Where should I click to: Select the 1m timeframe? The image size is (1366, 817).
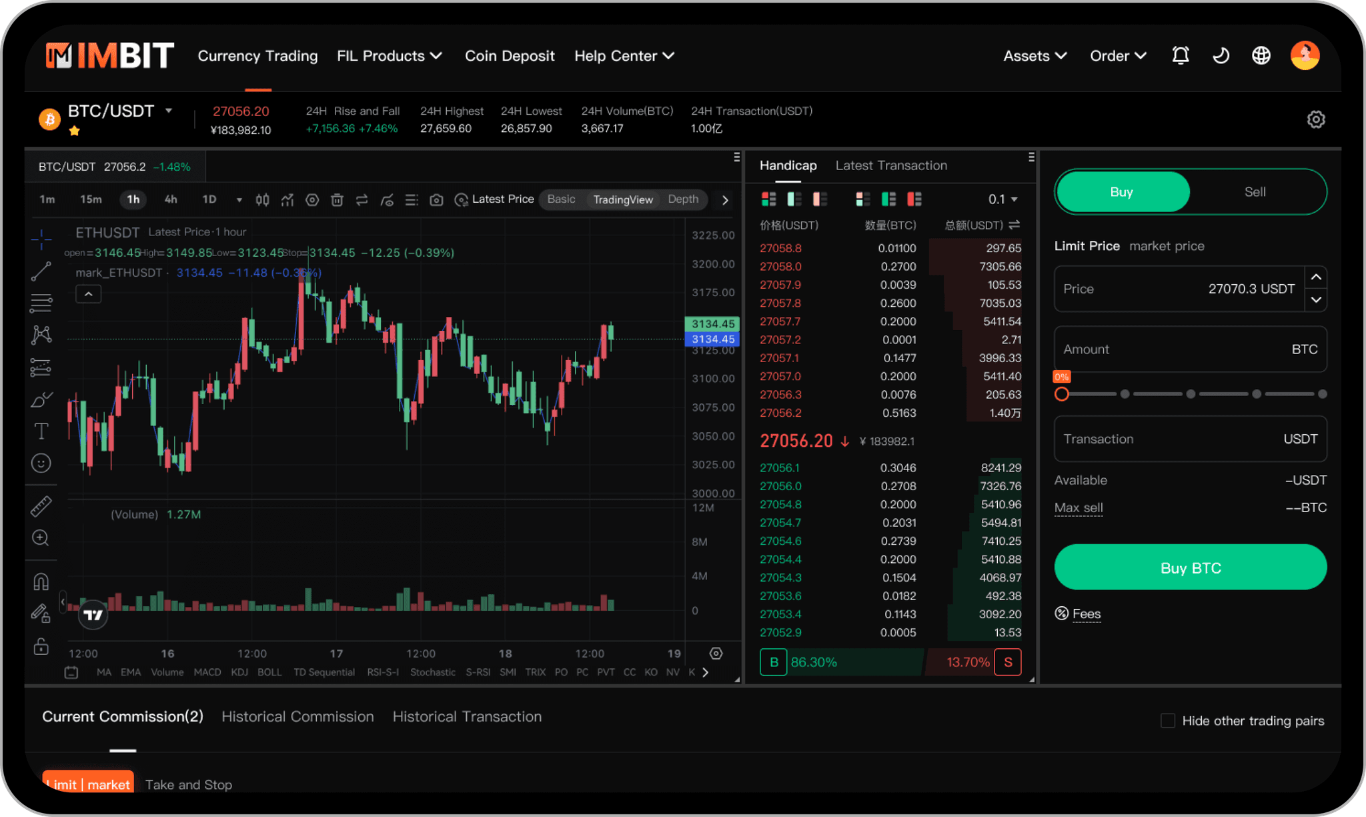pyautogui.click(x=47, y=199)
